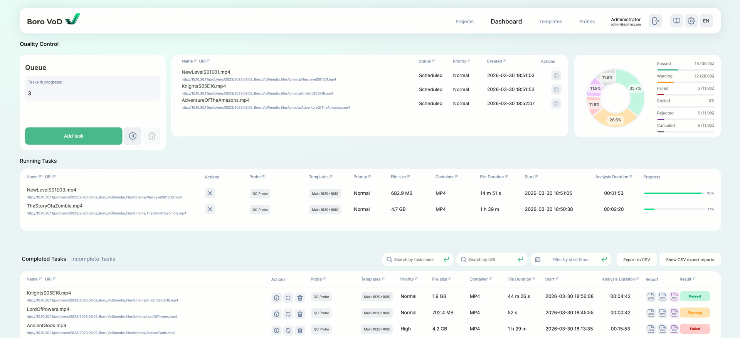This screenshot has height=338, width=740.
Task: Cancel the running TheStoryOfaZombie.mp4 task
Action: point(210,209)
